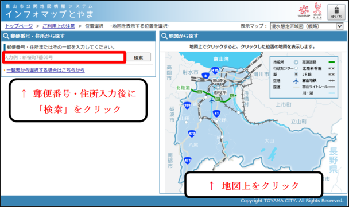Select the route 8 shield on map
This screenshot has height=207, width=349.
205,76
